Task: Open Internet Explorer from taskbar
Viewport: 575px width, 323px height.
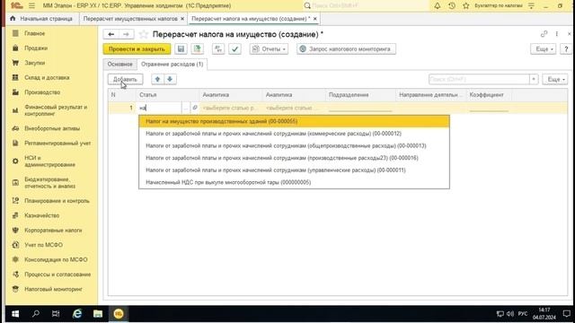Action: (77, 314)
